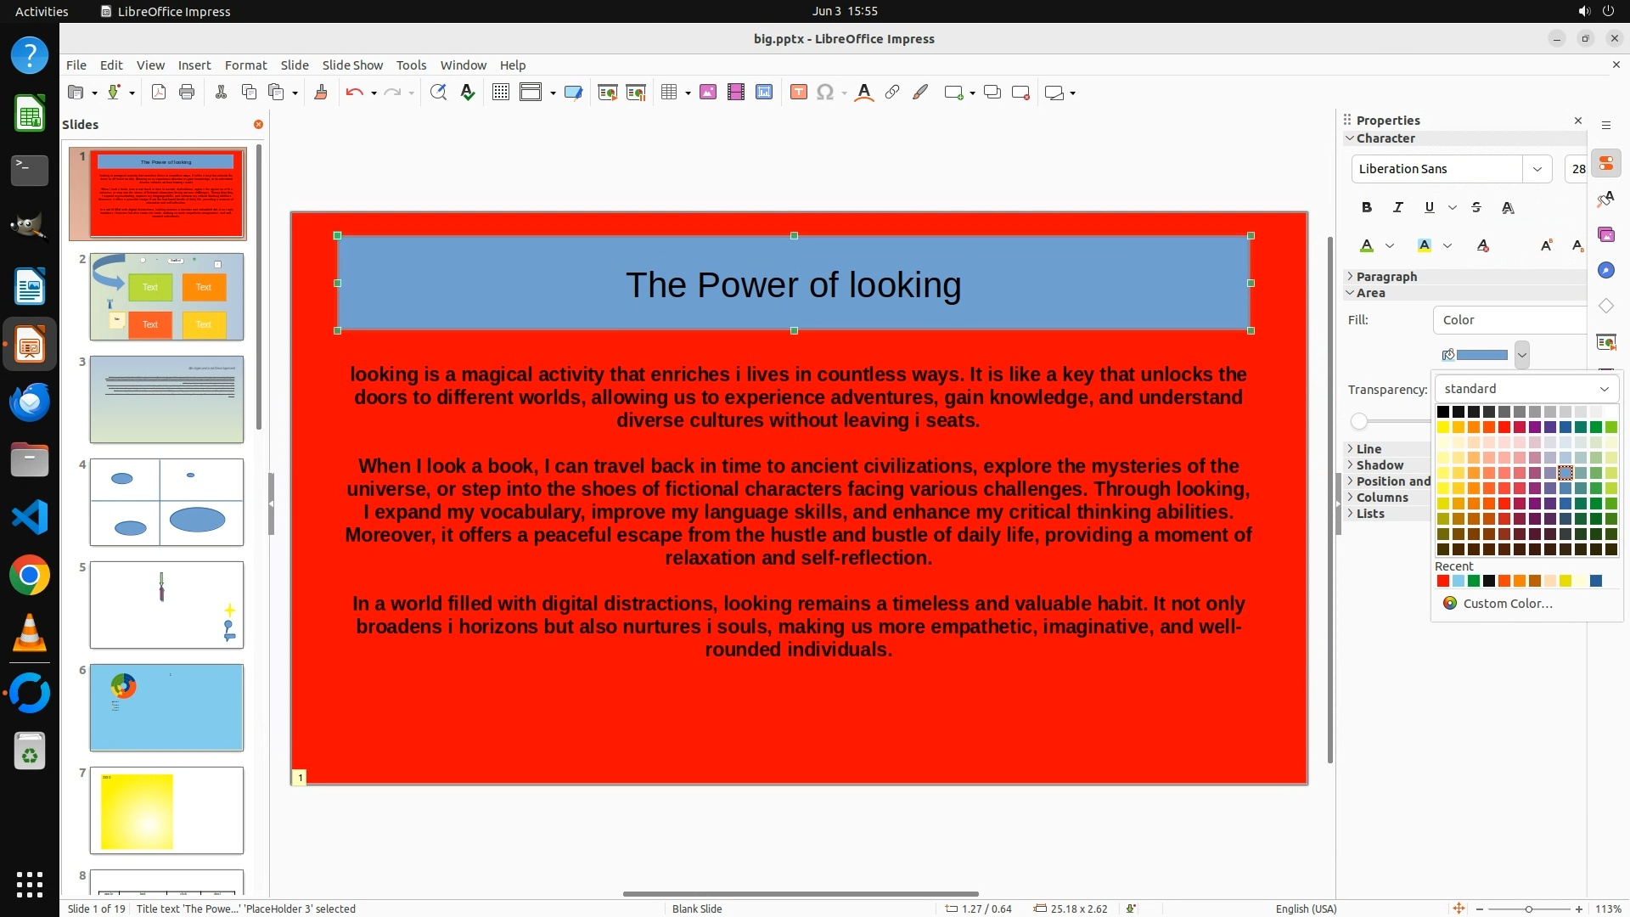The height and width of the screenshot is (917, 1630).
Task: Insert an image using the toolbar icon
Action: tap(708, 93)
